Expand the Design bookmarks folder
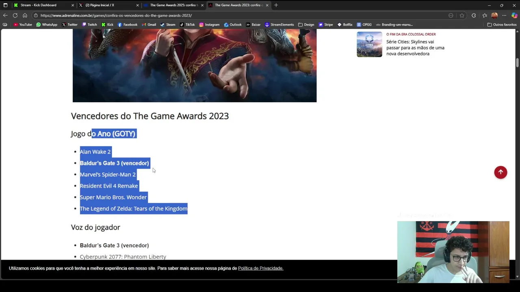The height and width of the screenshot is (292, 520). pos(306,25)
